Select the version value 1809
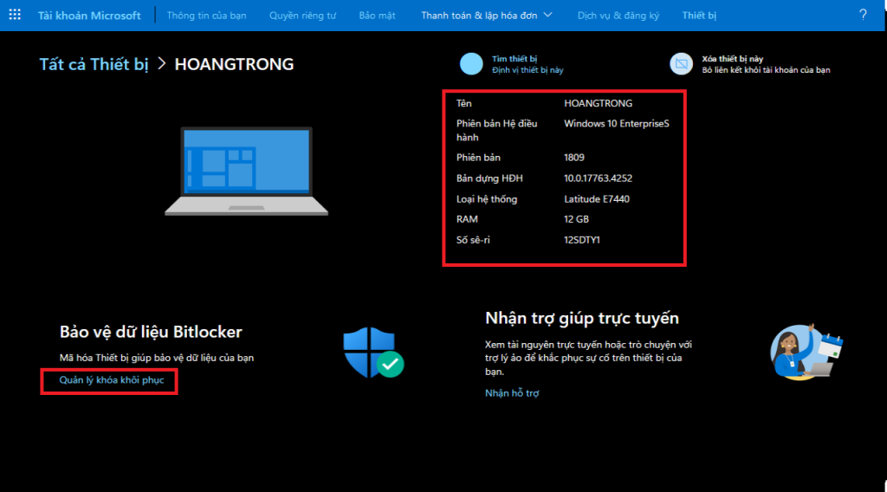887x492 pixels. (x=574, y=158)
